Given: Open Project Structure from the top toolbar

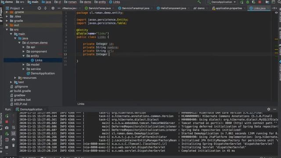Looking at the screenshot, I should pyautogui.click(x=267, y=2).
